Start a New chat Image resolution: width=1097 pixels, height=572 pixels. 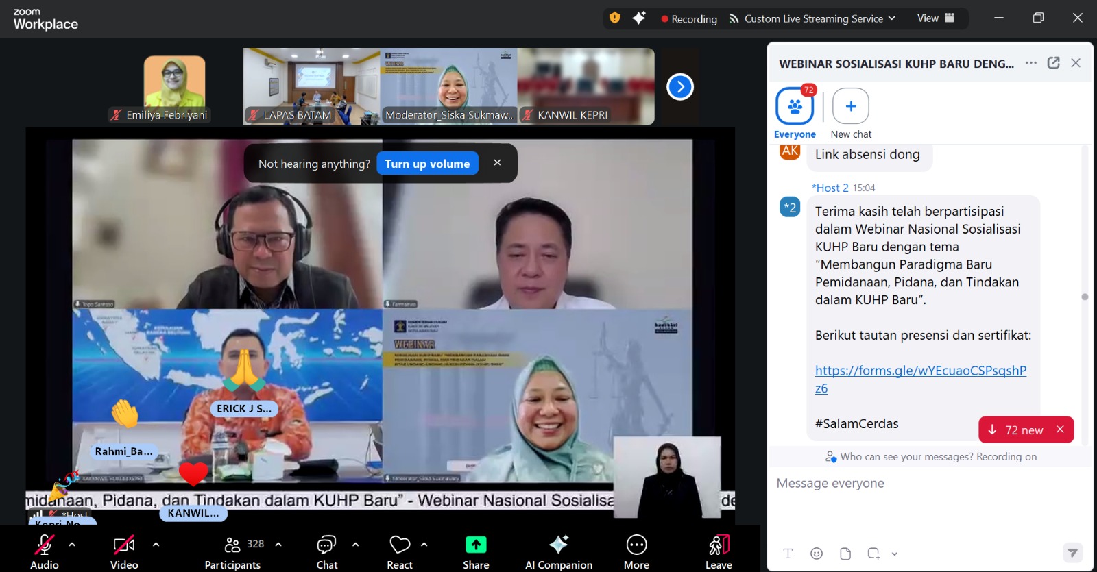tap(851, 114)
